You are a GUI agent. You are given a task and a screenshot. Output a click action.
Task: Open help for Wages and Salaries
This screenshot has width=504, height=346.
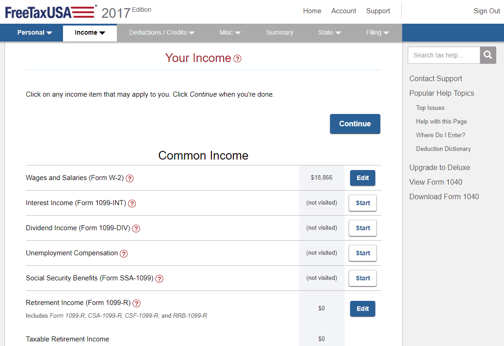(130, 178)
